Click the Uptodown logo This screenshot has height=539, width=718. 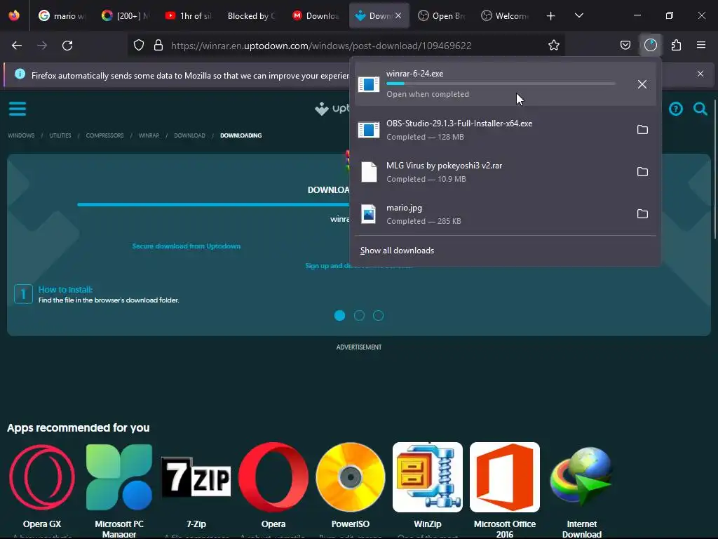tap(332, 109)
